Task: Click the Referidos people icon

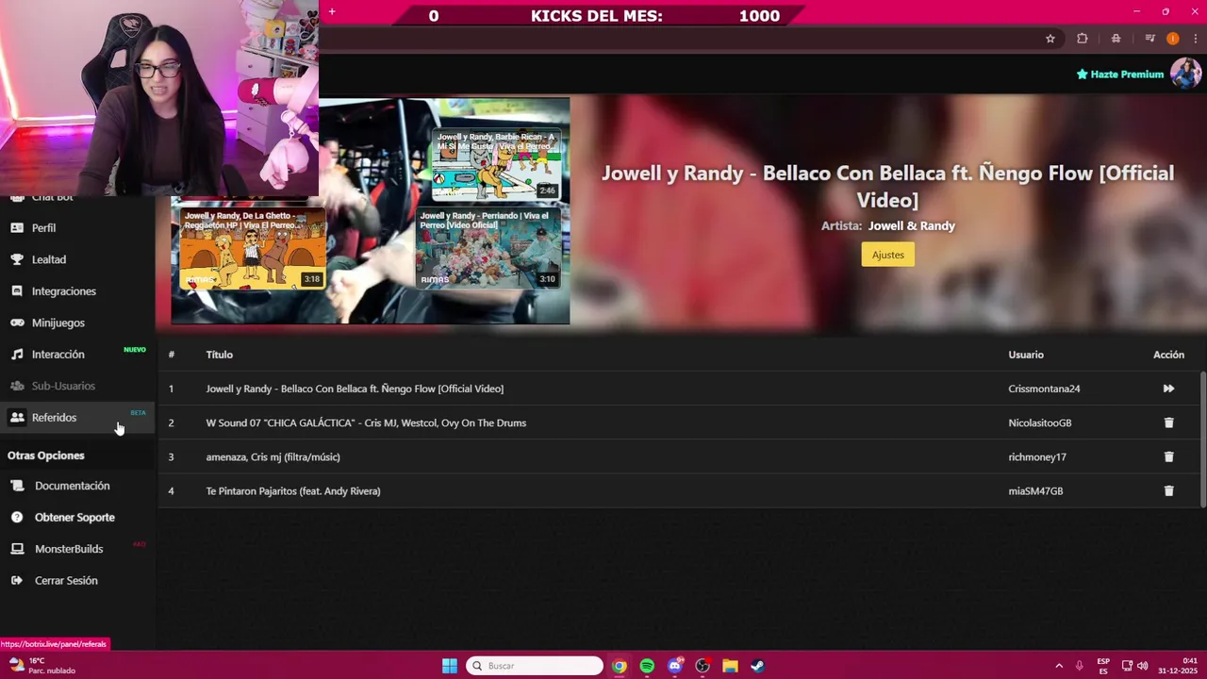Action: click(16, 418)
